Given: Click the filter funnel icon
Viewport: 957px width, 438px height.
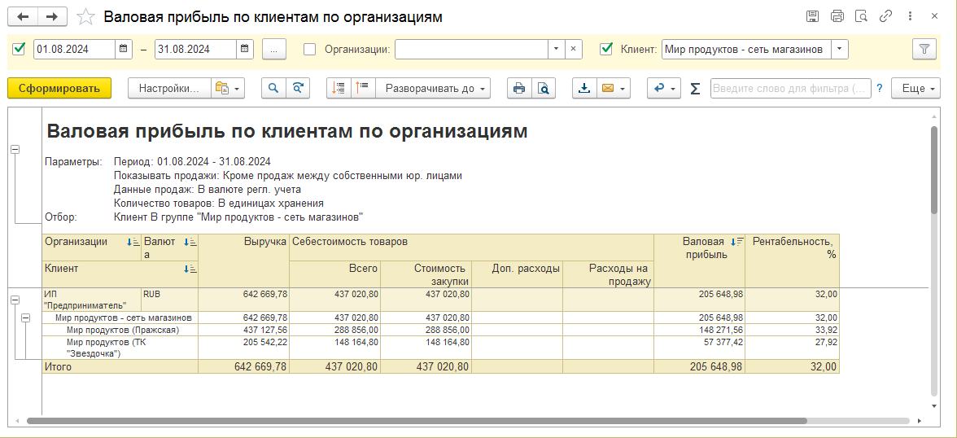Looking at the screenshot, I should point(924,49).
